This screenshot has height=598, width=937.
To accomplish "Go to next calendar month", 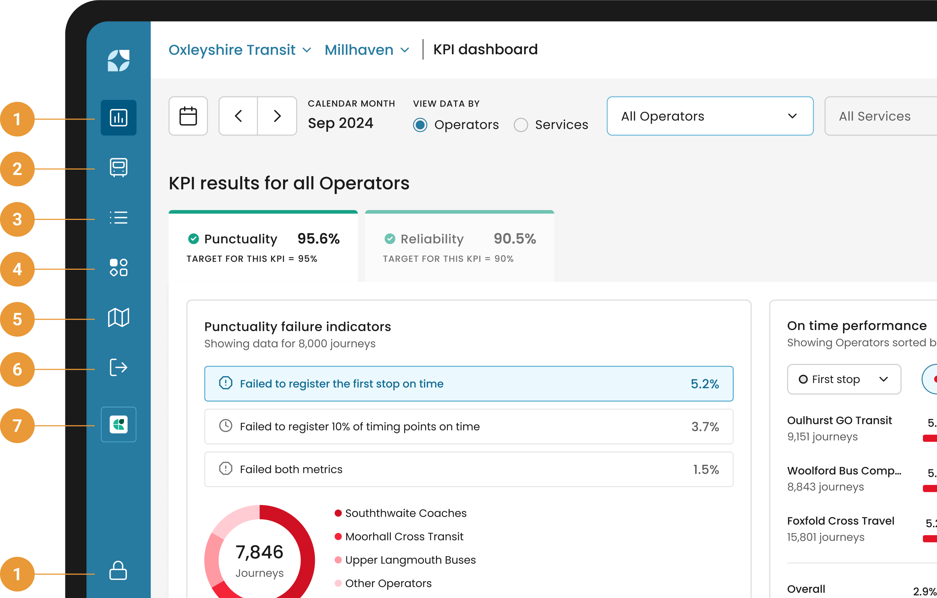I will pyautogui.click(x=277, y=116).
